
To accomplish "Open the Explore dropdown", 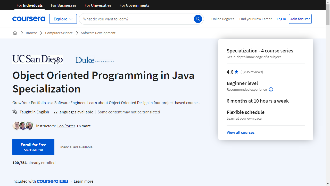I will [x=63, y=19].
